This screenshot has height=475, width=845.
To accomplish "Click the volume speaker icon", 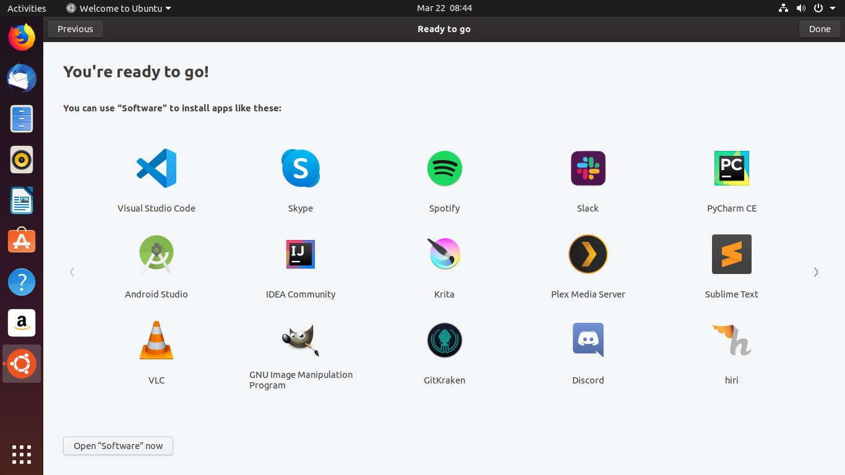I will pyautogui.click(x=801, y=8).
